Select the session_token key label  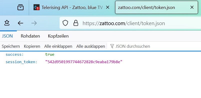(22, 62)
